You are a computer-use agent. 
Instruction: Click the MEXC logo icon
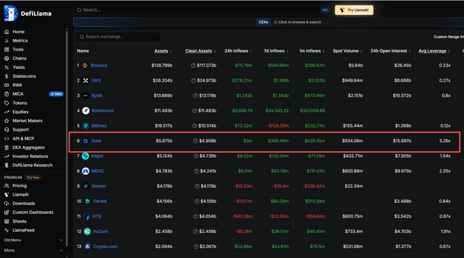click(85, 171)
